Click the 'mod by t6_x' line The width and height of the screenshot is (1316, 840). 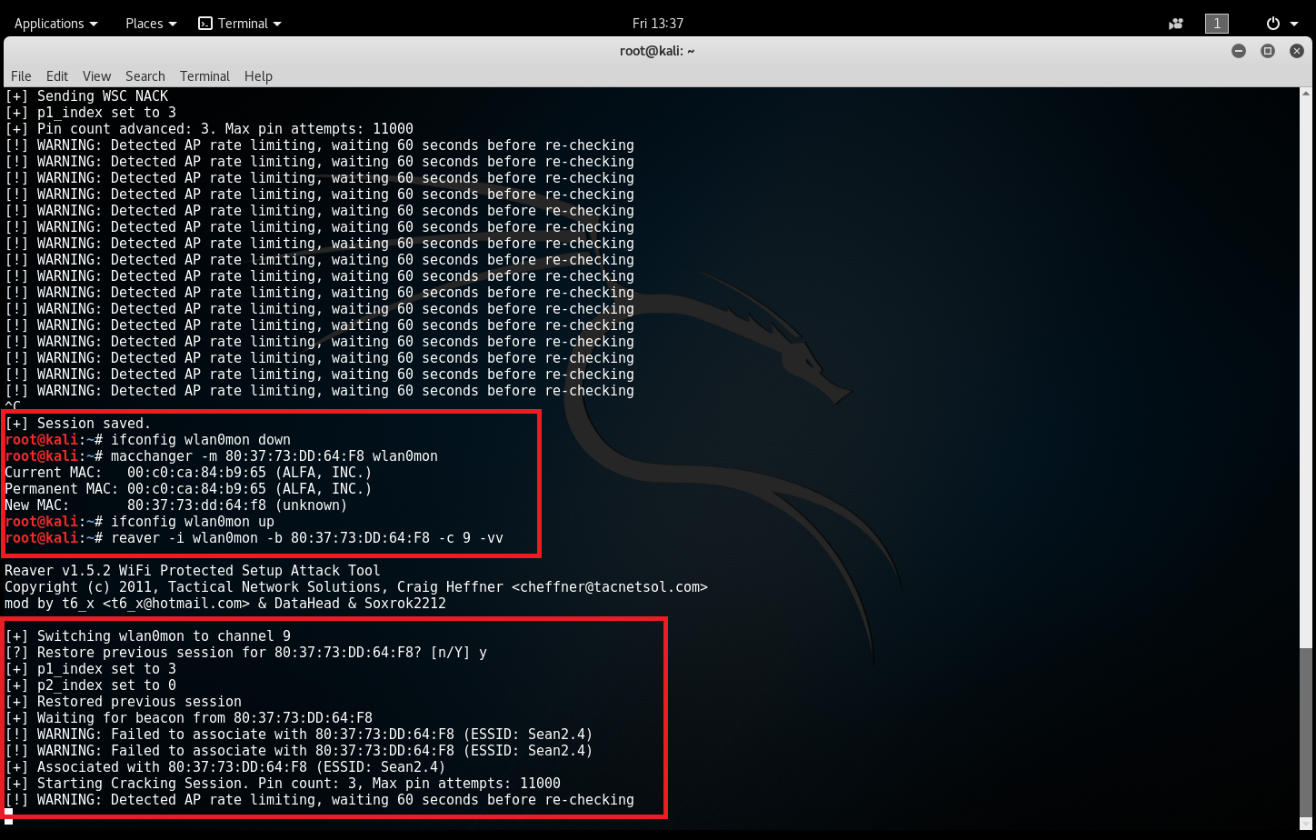click(225, 604)
